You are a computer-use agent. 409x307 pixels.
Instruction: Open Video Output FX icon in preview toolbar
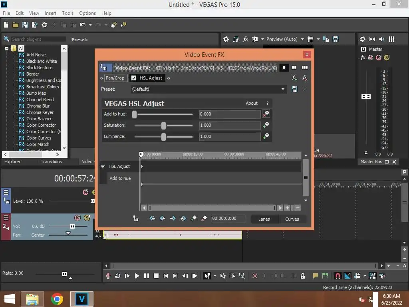(245, 39)
